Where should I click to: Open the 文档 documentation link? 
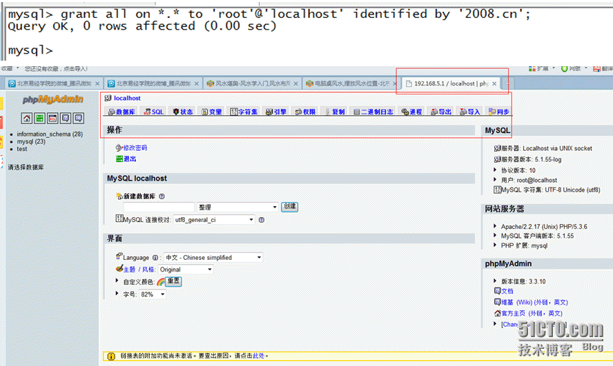(x=507, y=291)
